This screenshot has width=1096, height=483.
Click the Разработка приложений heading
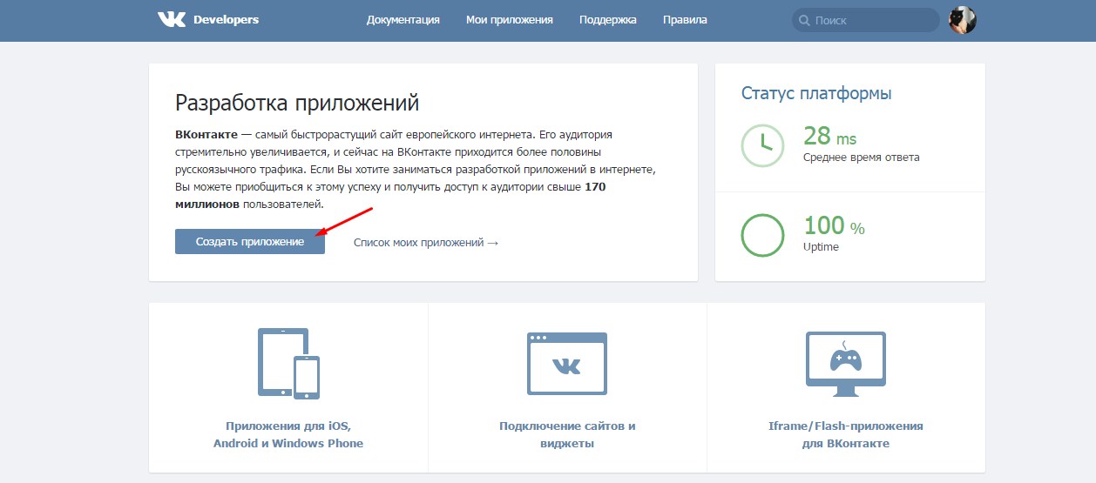[x=297, y=103]
